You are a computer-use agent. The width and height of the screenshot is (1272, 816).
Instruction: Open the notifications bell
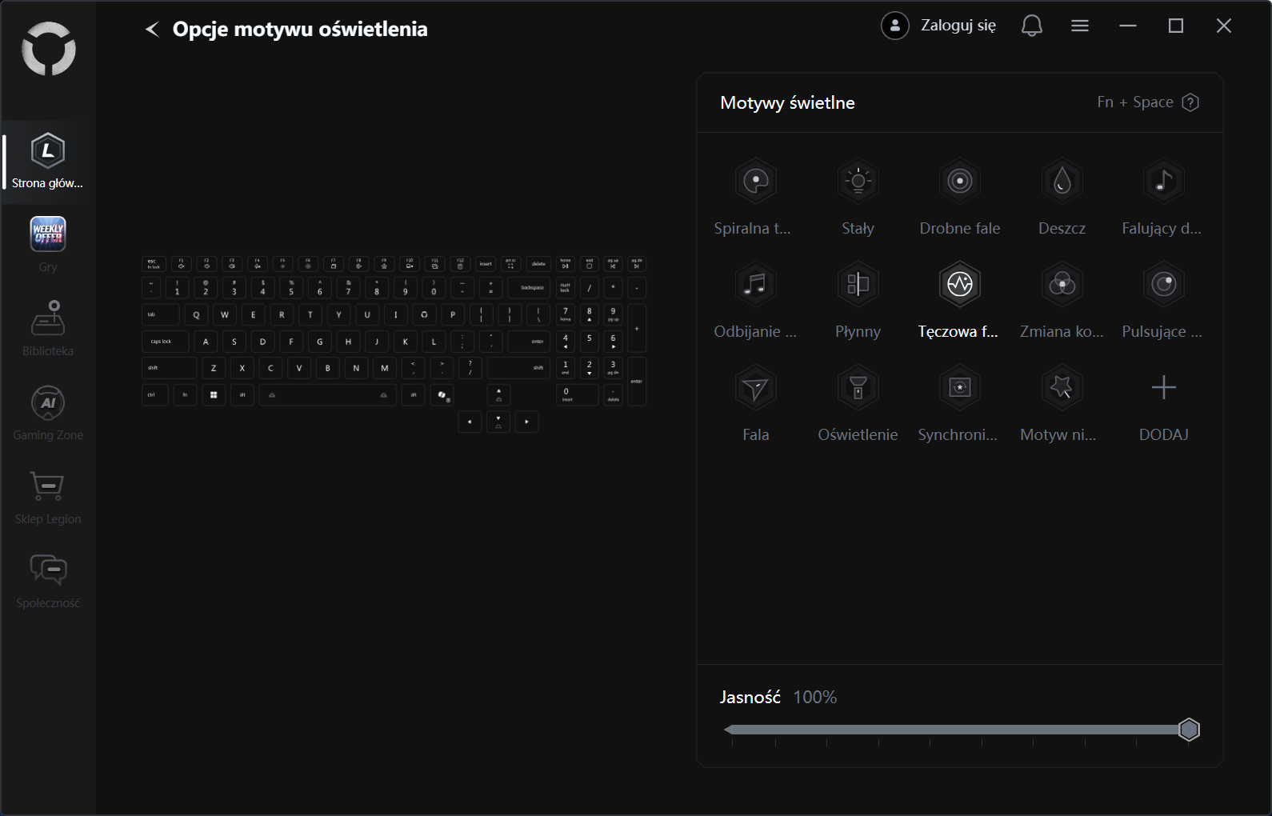(1031, 26)
